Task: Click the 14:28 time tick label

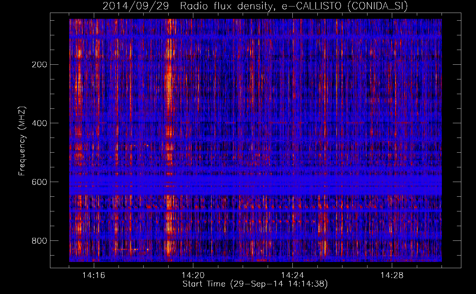Action: tap(392, 275)
